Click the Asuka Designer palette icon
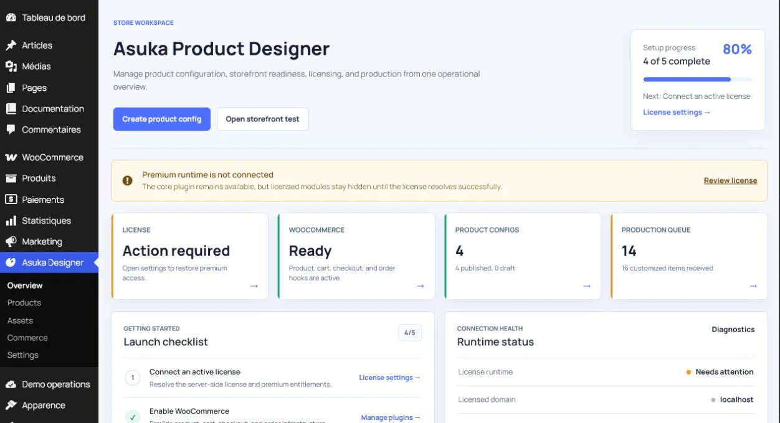The image size is (780, 423). [x=11, y=263]
